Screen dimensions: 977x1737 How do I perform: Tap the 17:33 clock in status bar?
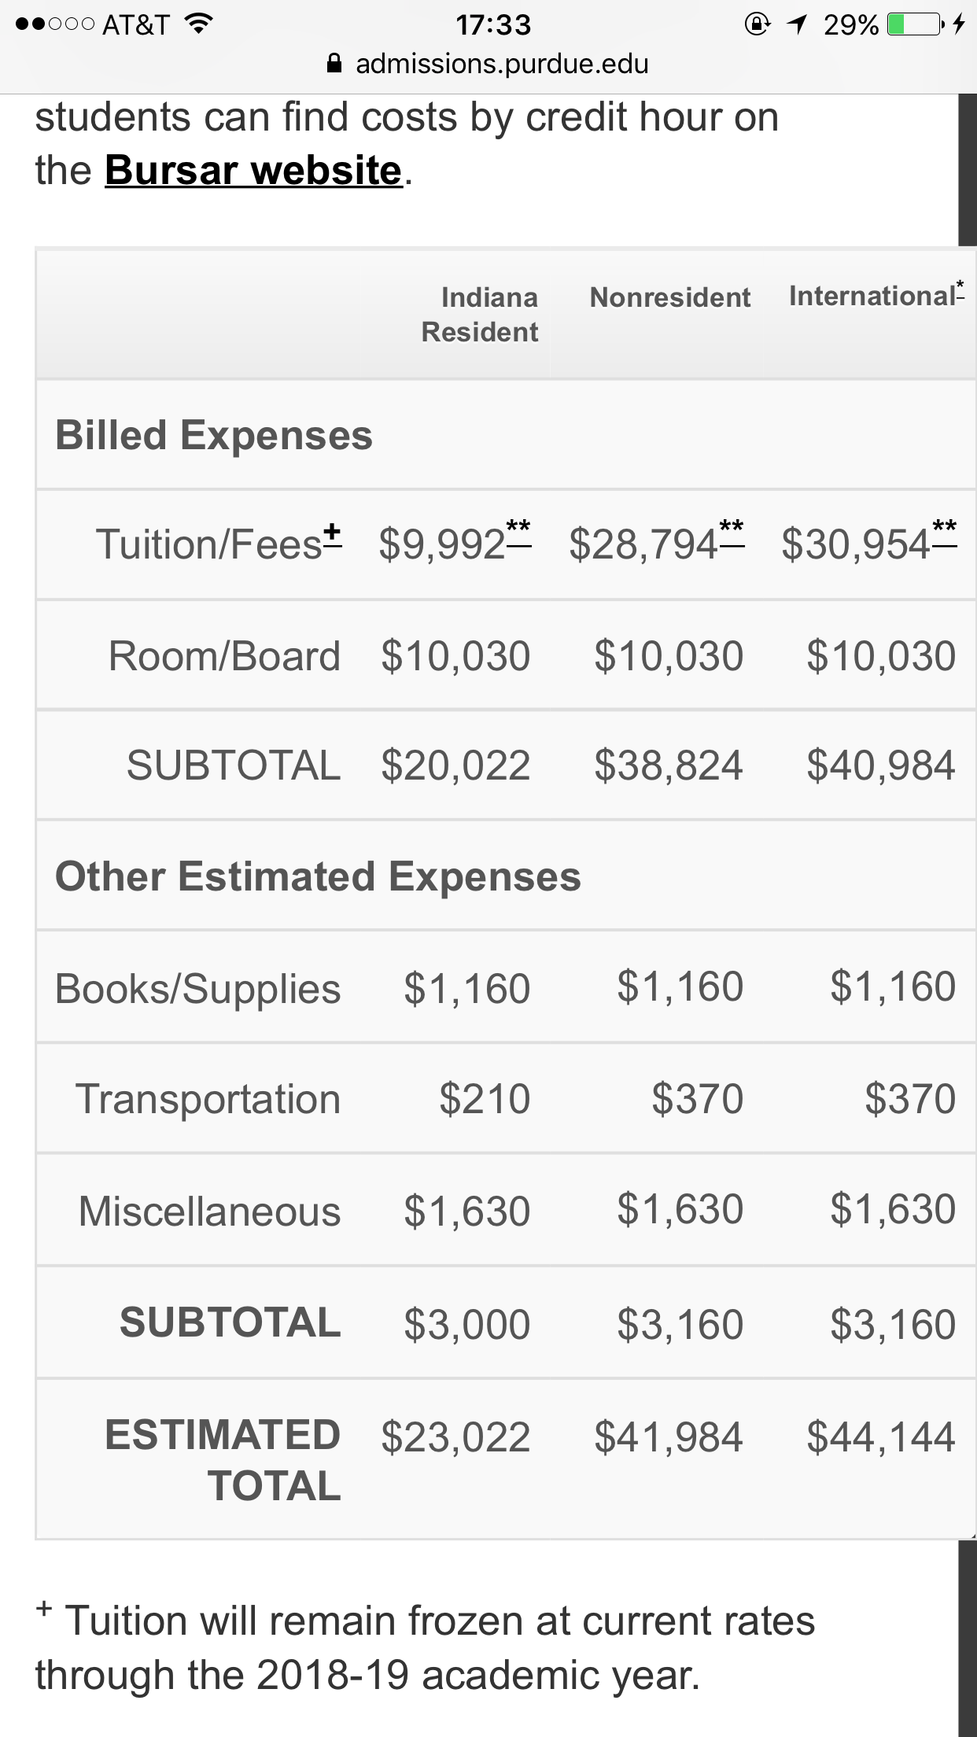point(493,25)
